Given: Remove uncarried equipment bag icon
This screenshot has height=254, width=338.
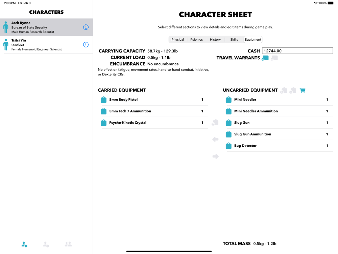Looking at the screenshot, I should click(293, 90).
